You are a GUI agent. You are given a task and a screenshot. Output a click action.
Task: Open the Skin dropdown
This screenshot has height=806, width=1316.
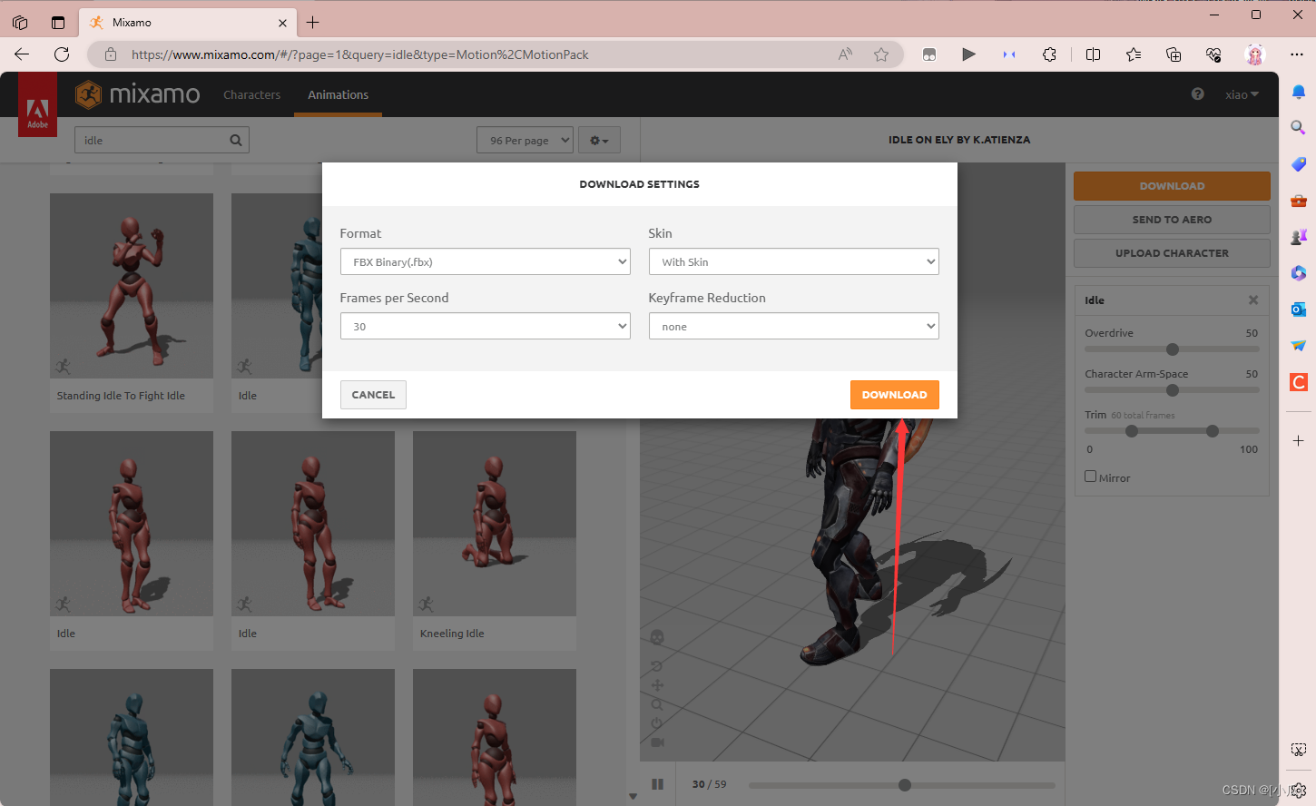point(793,261)
